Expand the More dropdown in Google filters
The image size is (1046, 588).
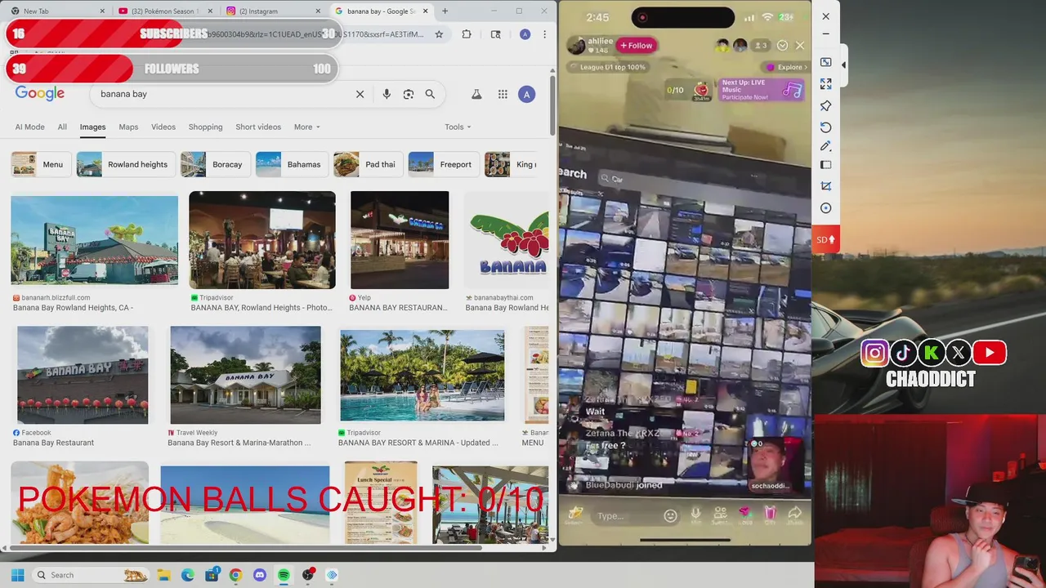coord(306,127)
